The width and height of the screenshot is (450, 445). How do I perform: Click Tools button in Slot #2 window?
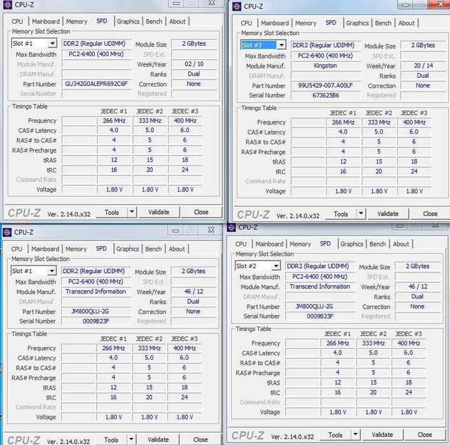(335, 435)
